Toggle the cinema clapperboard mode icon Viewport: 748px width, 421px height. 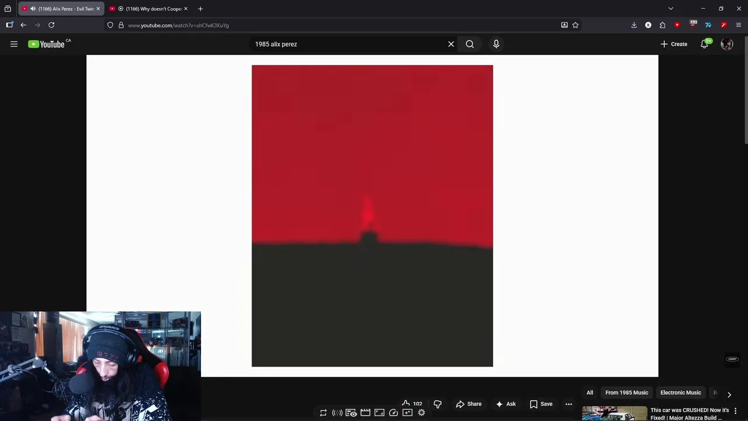pos(365,413)
